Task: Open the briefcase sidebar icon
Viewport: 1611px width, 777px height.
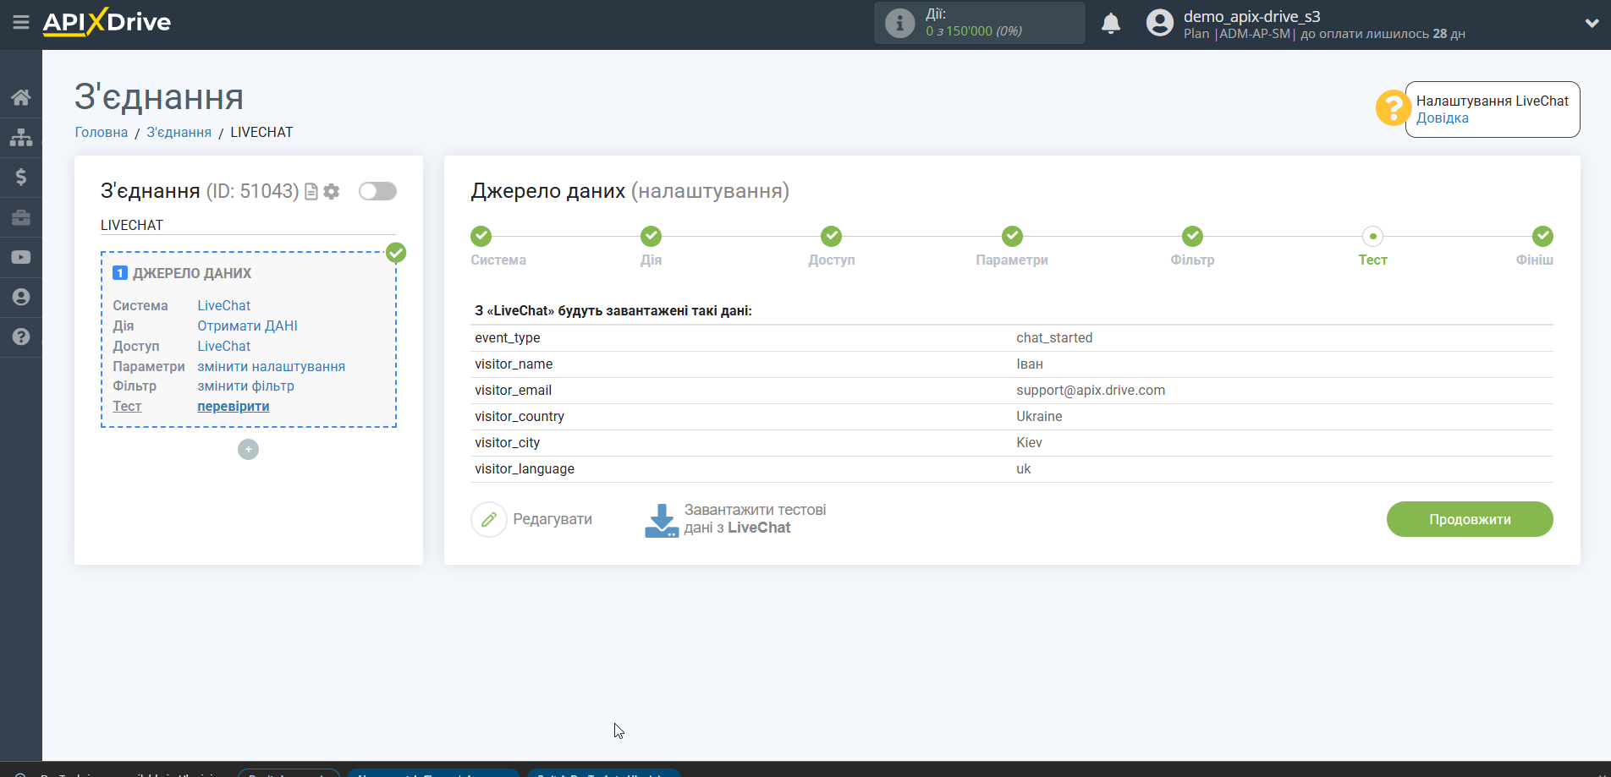Action: [x=21, y=217]
